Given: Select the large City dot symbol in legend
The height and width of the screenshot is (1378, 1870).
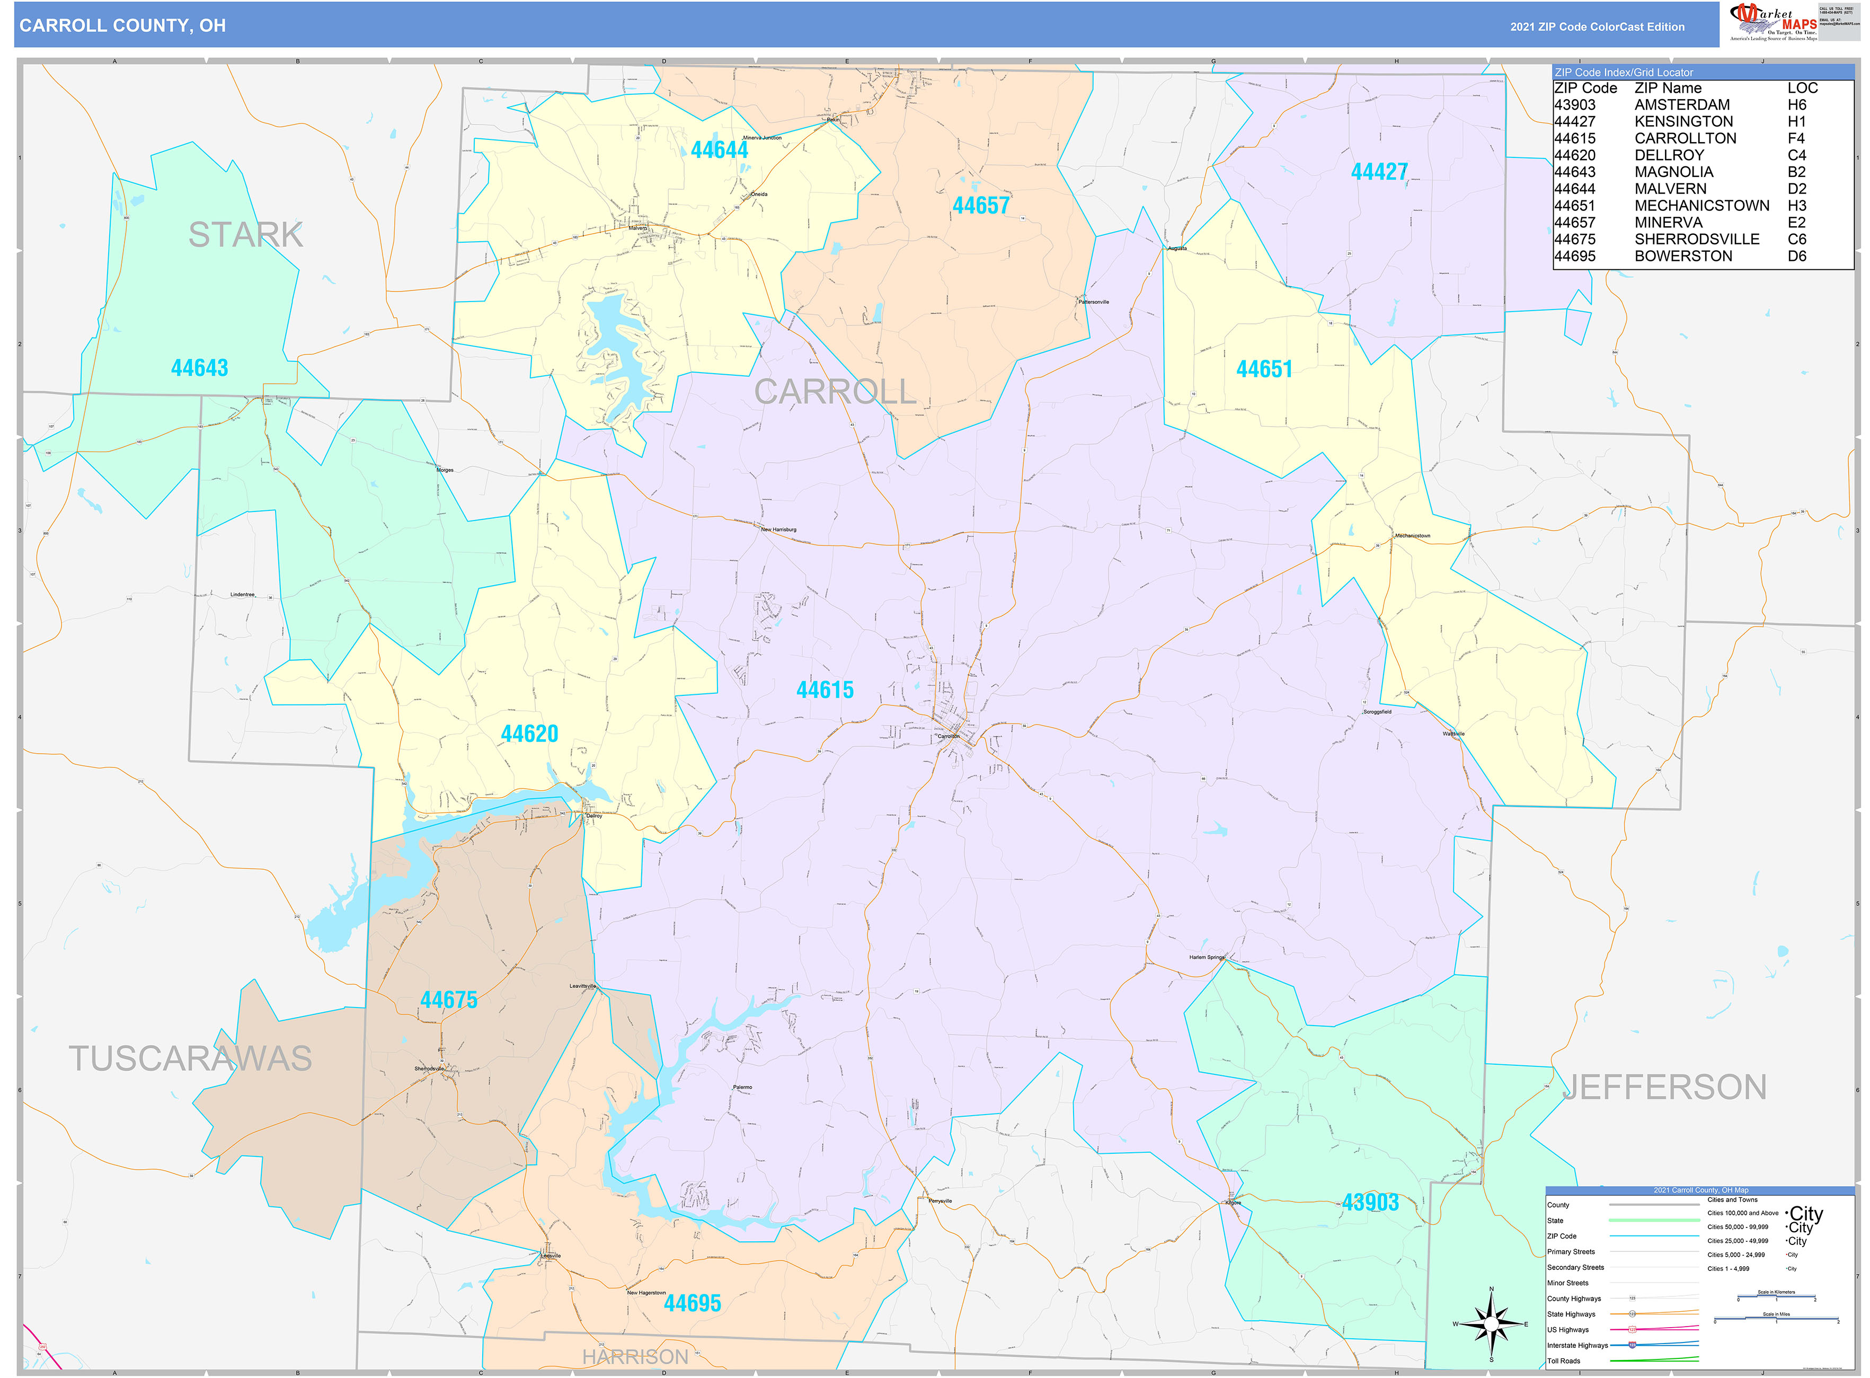Looking at the screenshot, I should 1787,1214.
